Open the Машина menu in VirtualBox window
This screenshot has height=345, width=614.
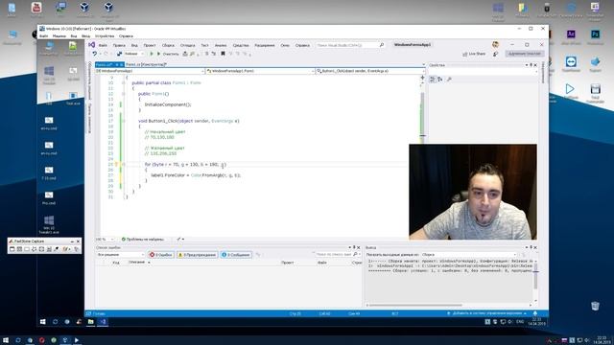[59, 36]
